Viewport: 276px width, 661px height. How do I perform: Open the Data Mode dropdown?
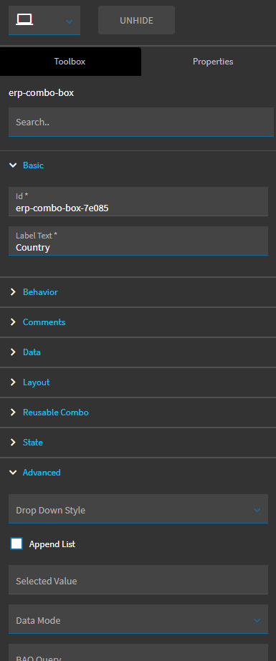click(138, 619)
